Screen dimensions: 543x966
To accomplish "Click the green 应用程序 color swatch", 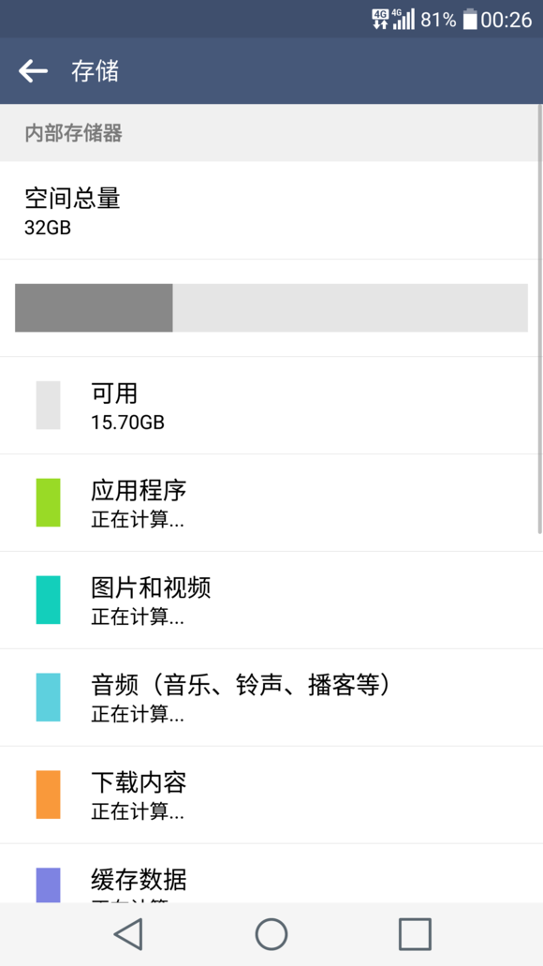I will 48,503.
